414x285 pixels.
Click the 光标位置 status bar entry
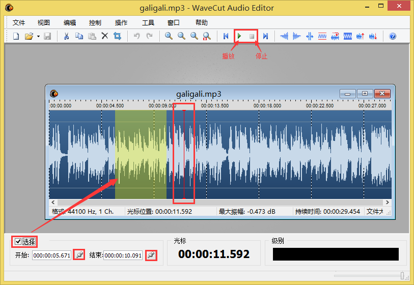[159, 212]
